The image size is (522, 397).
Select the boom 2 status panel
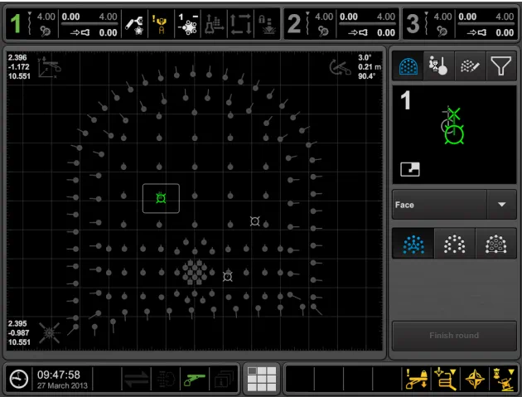[x=341, y=23]
